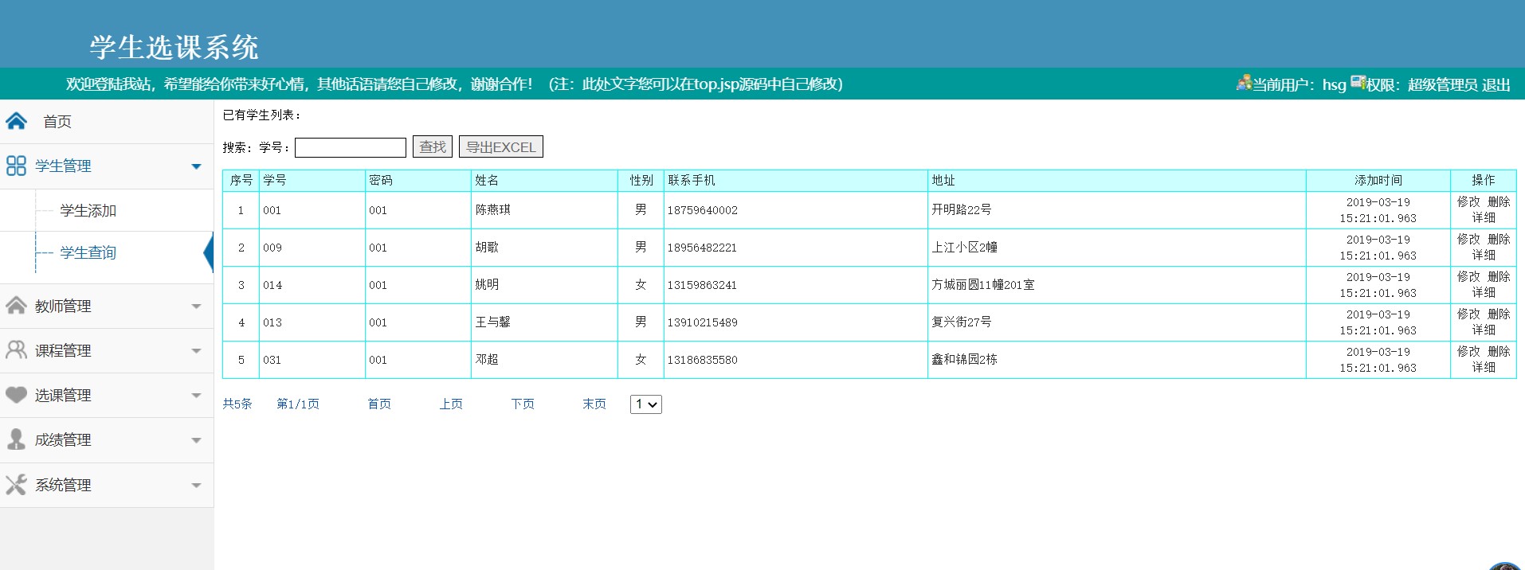
Task: Click 修改 for student 姚明
Action: point(1468,277)
